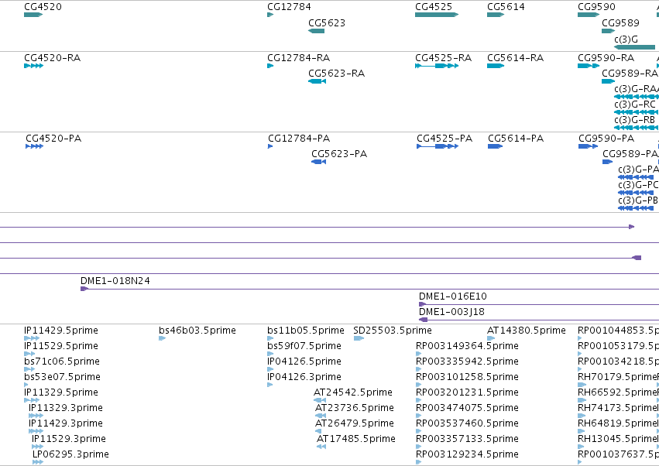Click the RP003129234.5prime EST label
The height and width of the screenshot is (466, 659).
point(467,454)
